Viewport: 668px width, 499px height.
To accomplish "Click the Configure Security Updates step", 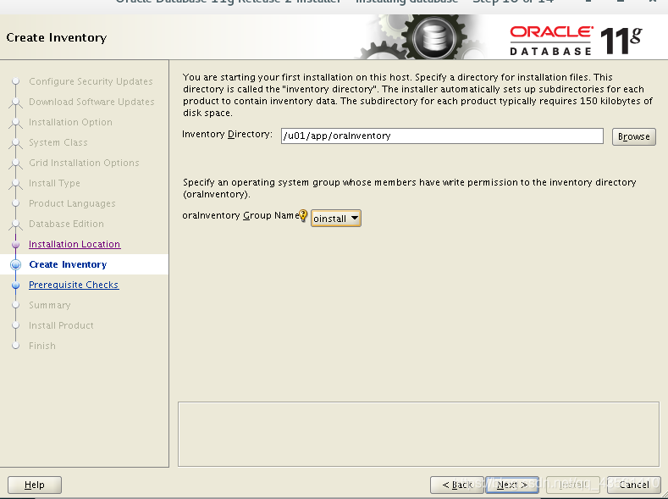I will point(91,81).
